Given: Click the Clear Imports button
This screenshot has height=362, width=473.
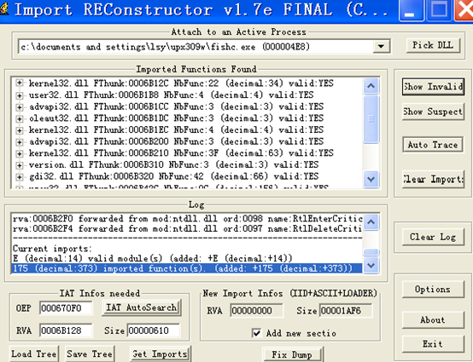Looking at the screenshot, I should click(433, 180).
